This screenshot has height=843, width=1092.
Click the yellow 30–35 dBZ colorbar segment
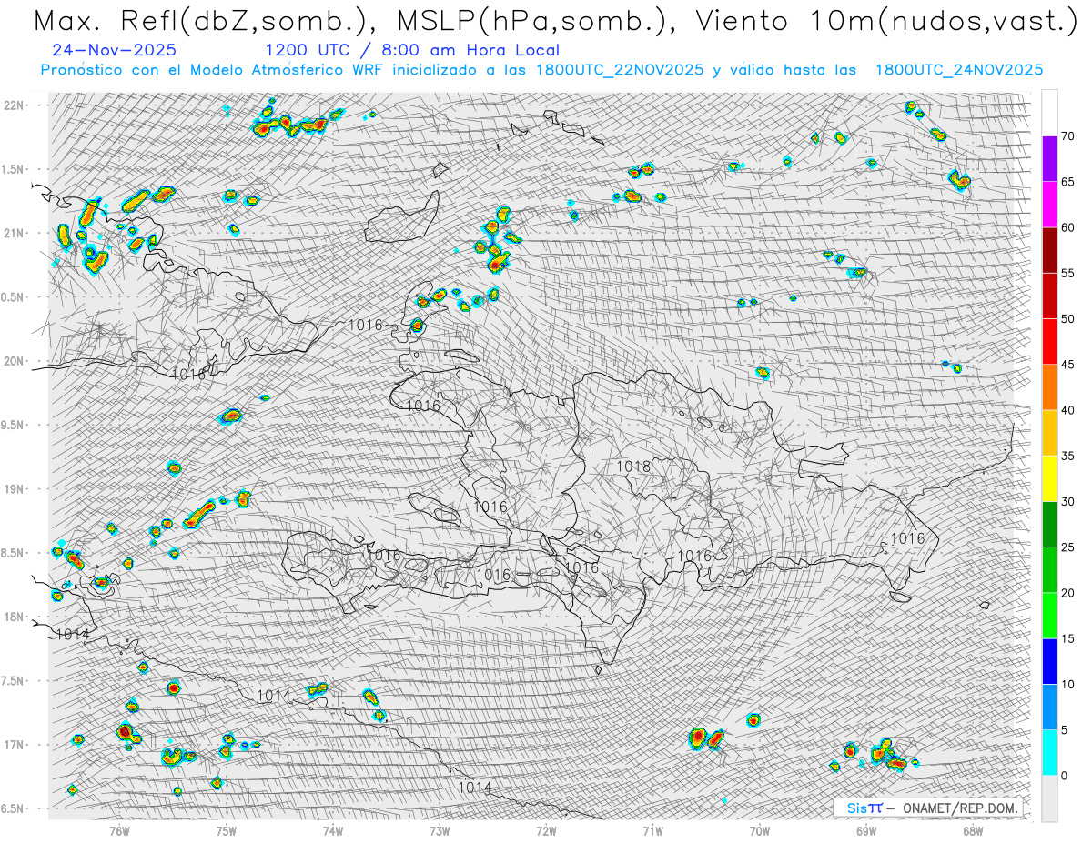click(x=1049, y=478)
